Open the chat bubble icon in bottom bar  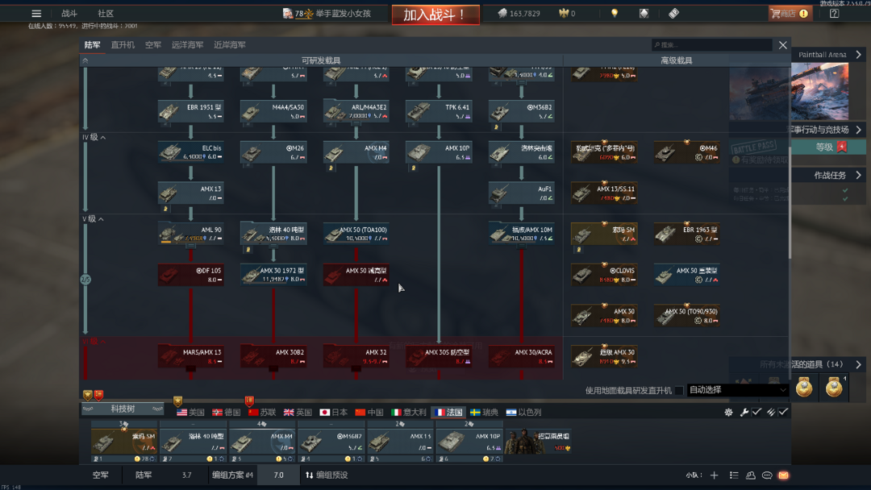pyautogui.click(x=767, y=475)
